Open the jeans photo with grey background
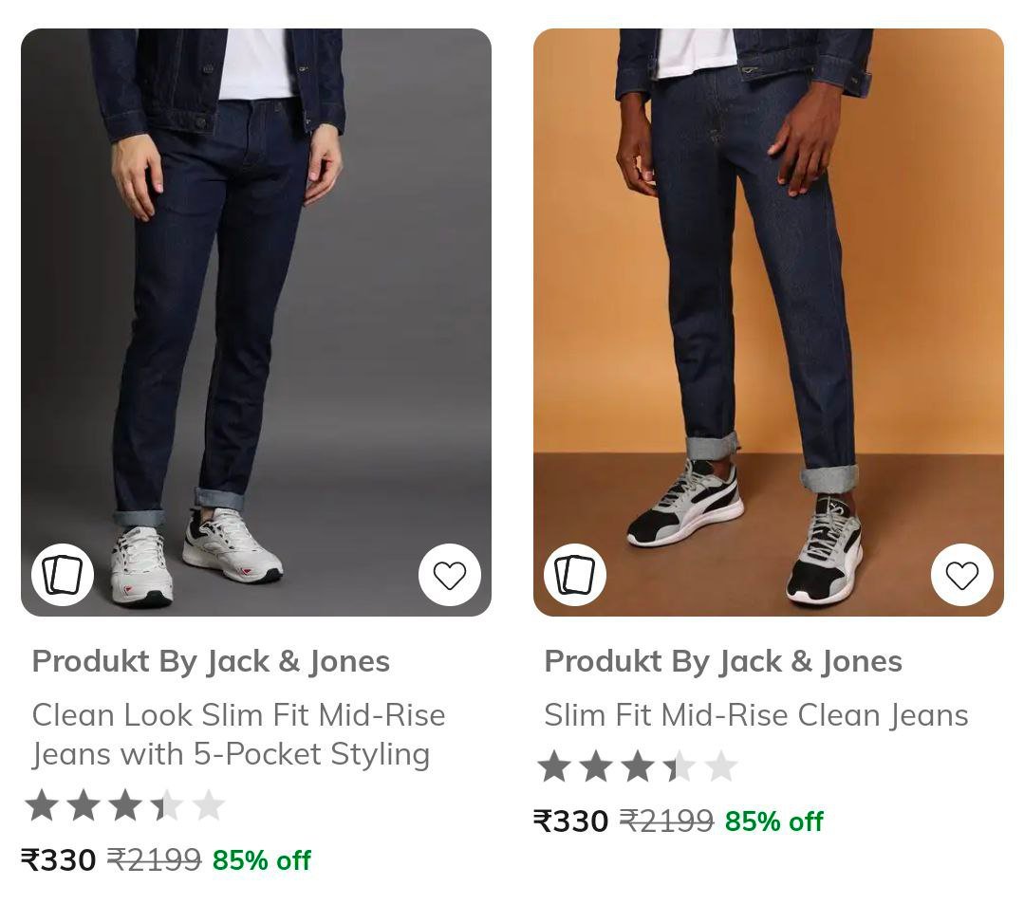The image size is (1024, 904). (x=256, y=313)
